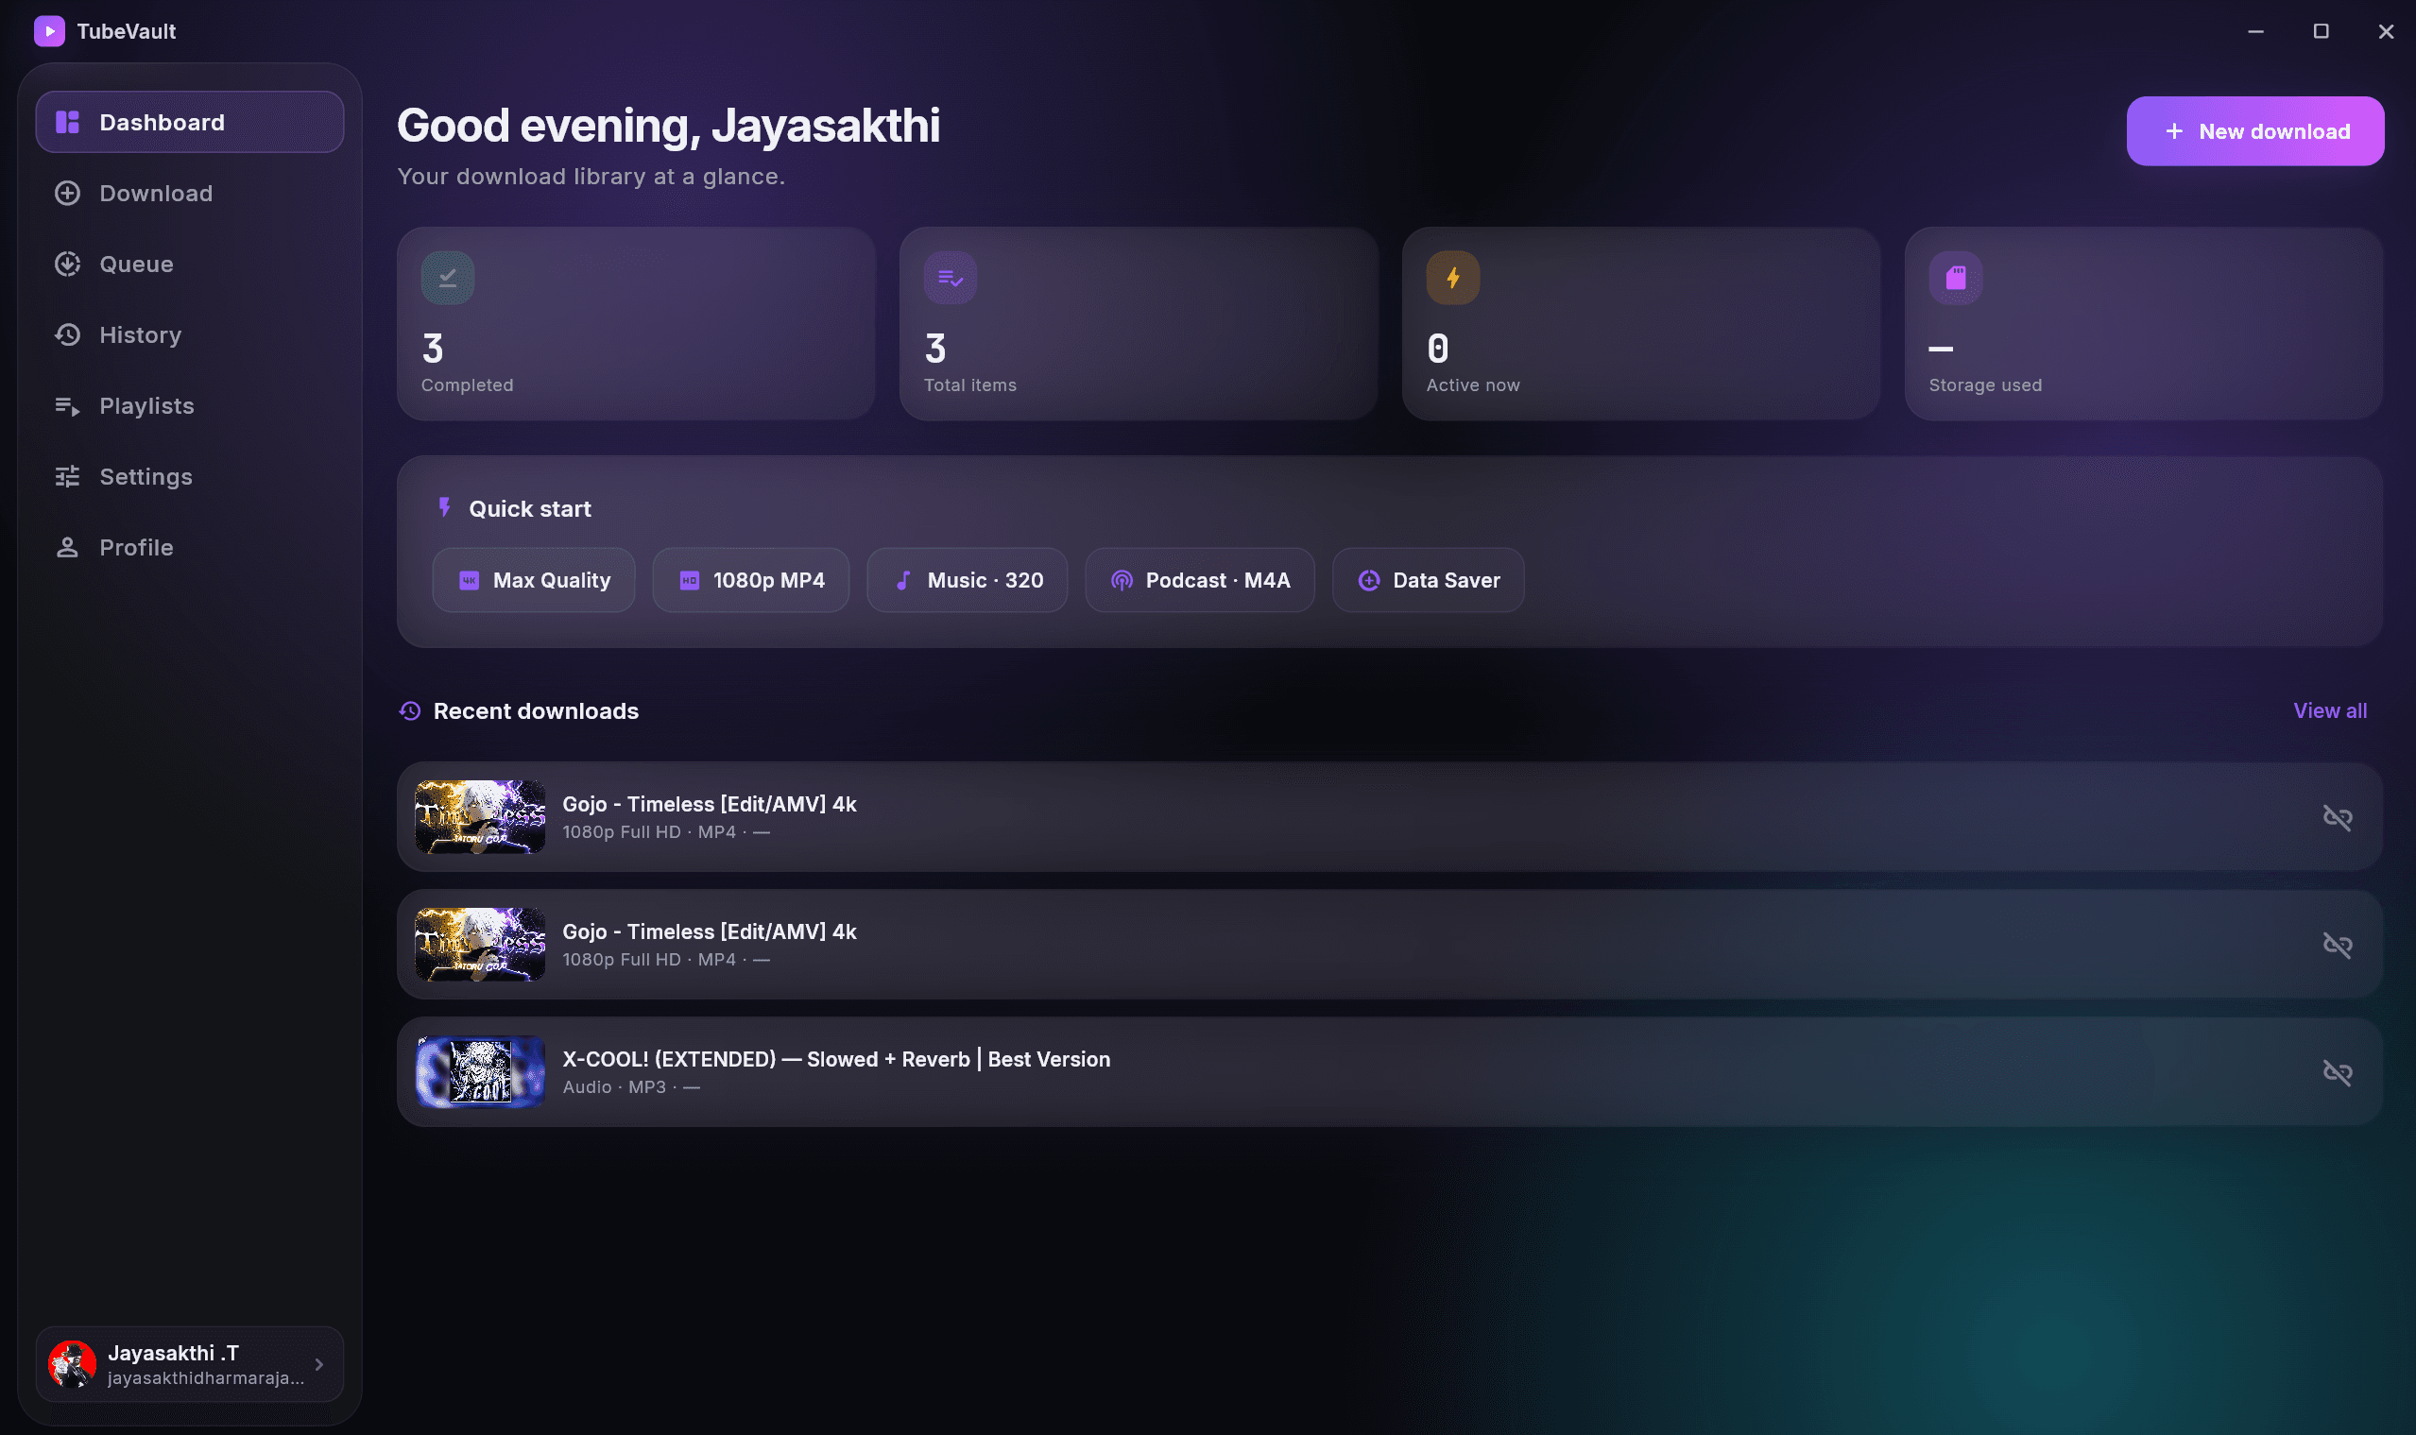Start a New download

2254,130
